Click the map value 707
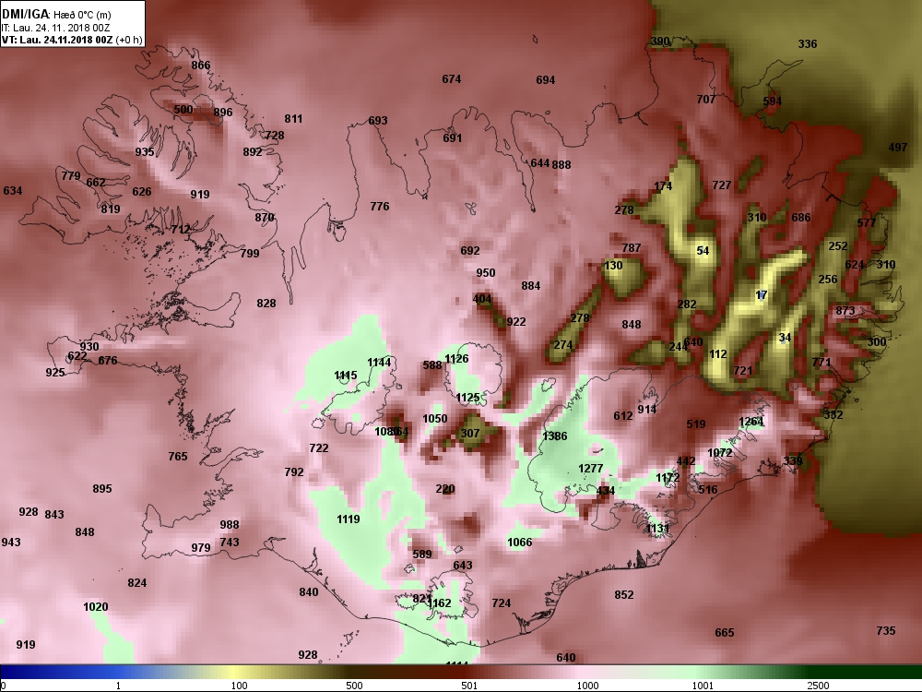The height and width of the screenshot is (692, 922). point(706,100)
